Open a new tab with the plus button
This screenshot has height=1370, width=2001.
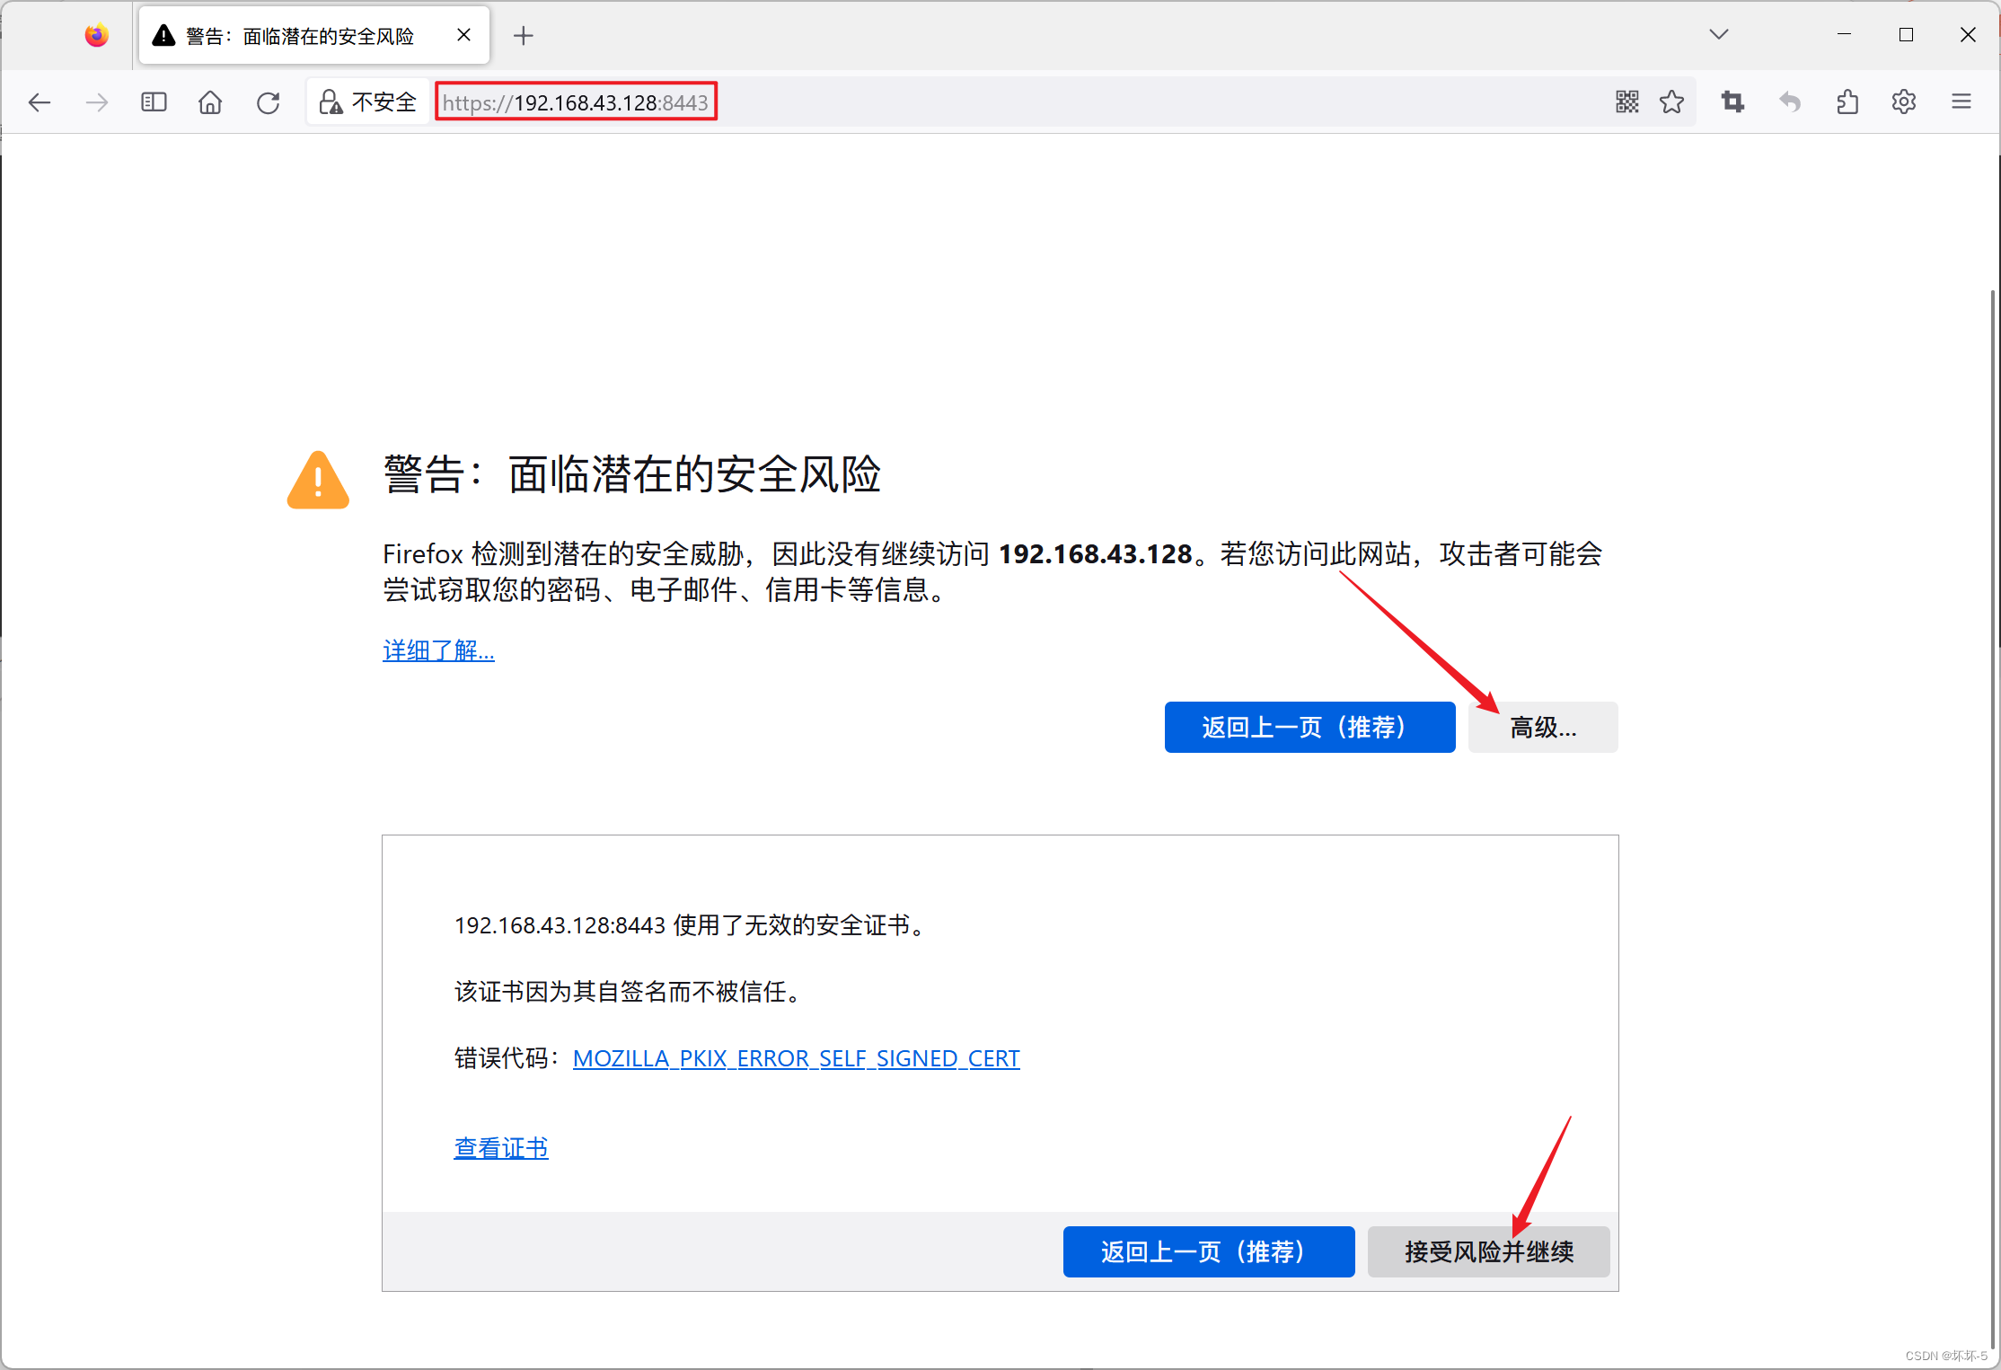pos(524,35)
